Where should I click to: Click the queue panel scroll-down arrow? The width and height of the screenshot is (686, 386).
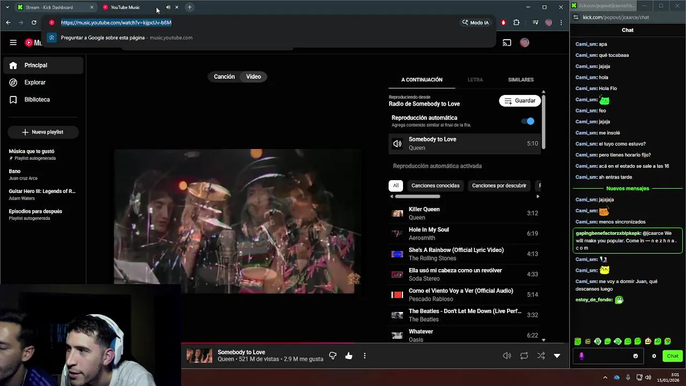543,340
